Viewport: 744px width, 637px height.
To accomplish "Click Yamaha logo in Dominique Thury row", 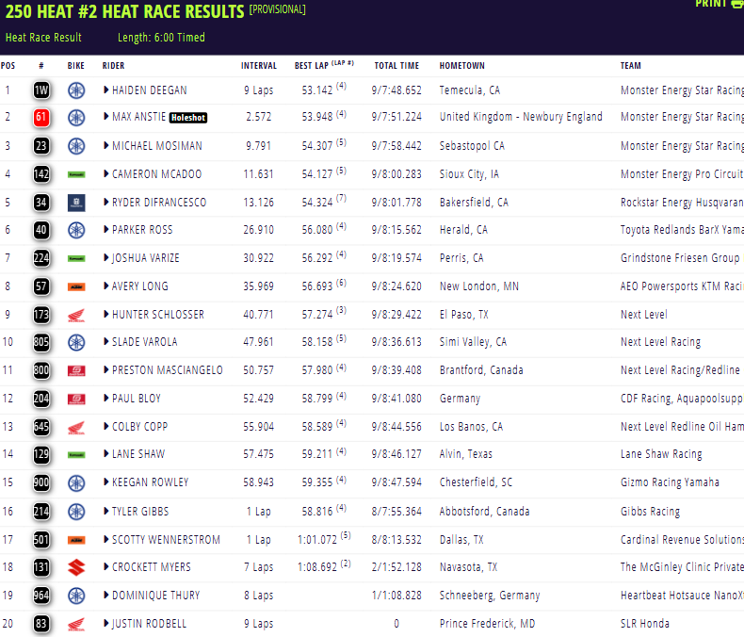I will (76, 596).
